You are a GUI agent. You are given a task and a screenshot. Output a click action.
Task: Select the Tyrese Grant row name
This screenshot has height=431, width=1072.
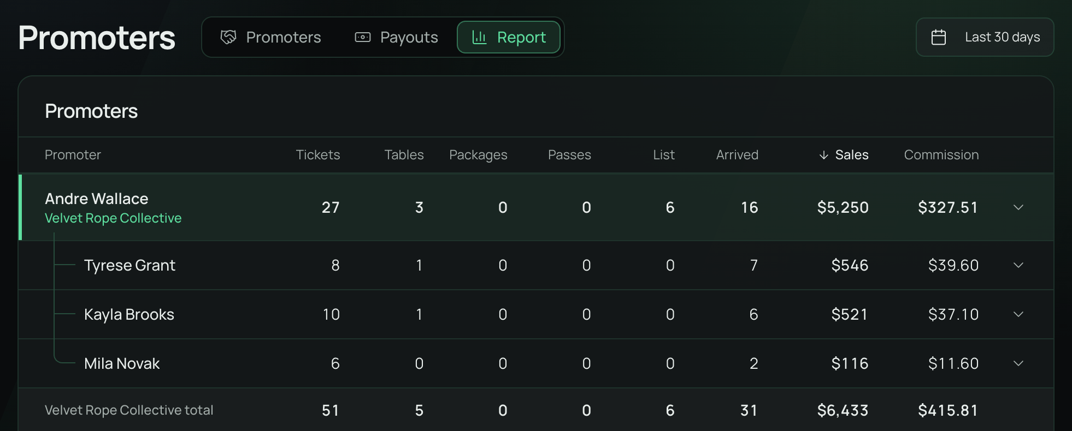pyautogui.click(x=129, y=265)
